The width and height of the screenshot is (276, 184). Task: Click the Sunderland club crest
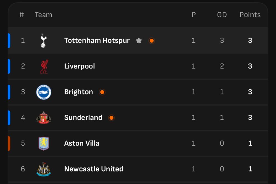point(44,118)
